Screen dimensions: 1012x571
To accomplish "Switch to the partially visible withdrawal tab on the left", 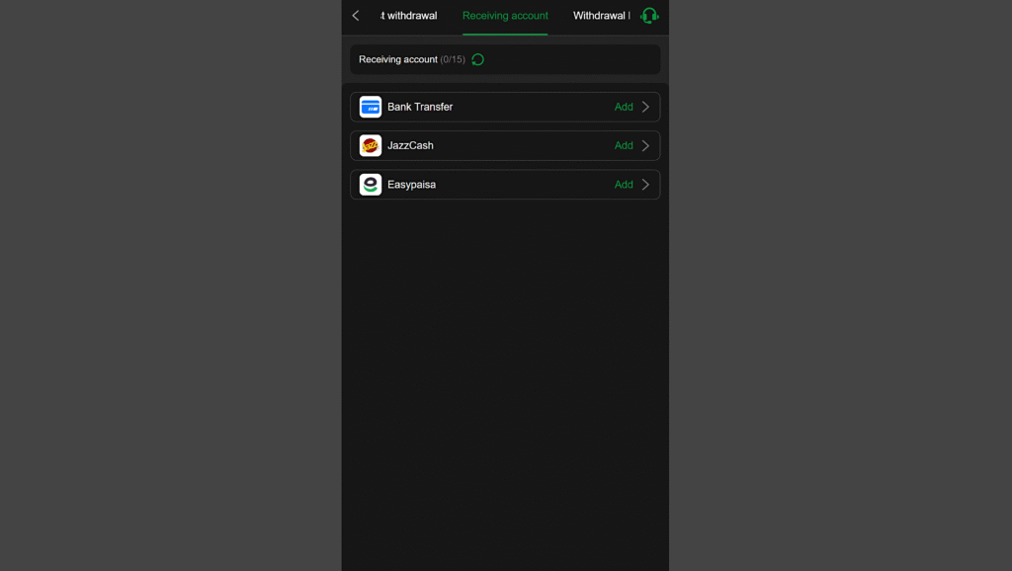I will pos(408,16).
